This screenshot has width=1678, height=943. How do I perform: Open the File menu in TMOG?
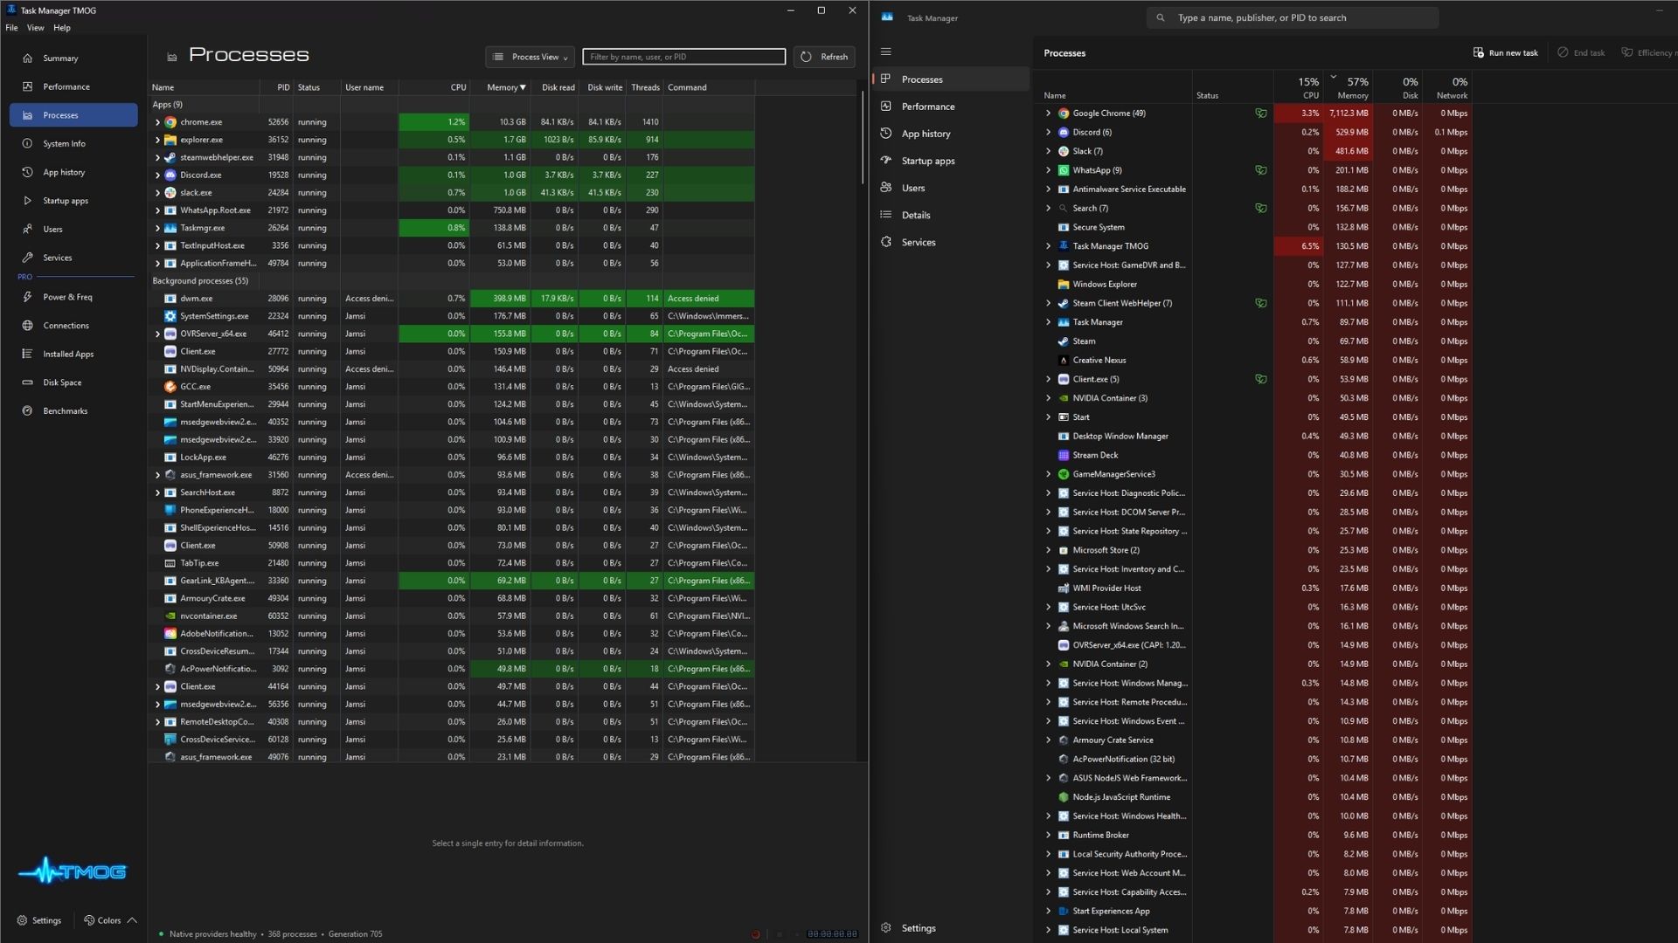(x=11, y=28)
